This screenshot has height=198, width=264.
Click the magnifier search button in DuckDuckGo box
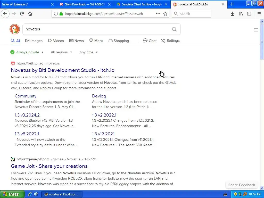click(174, 29)
